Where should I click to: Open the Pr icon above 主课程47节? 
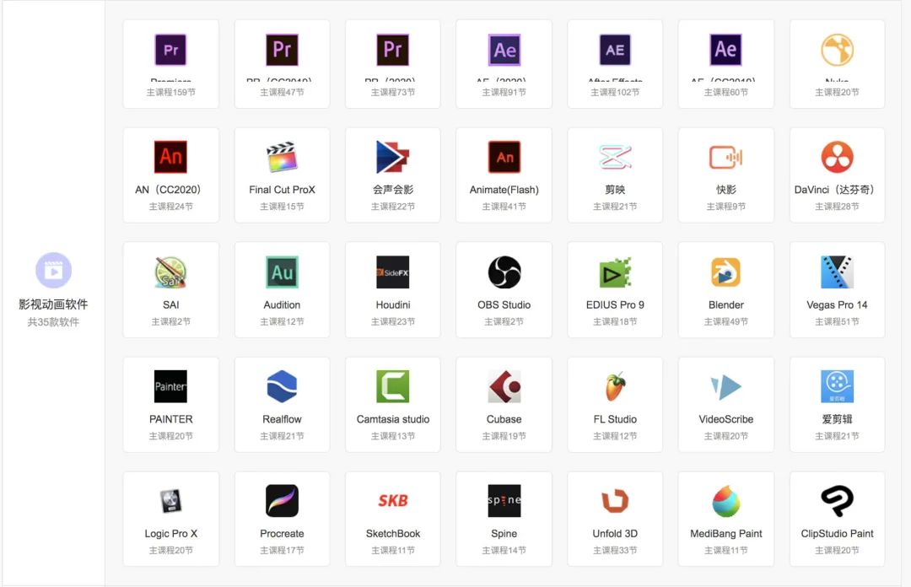click(282, 50)
